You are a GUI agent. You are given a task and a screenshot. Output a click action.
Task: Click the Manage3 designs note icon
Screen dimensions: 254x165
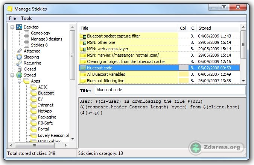(26, 39)
